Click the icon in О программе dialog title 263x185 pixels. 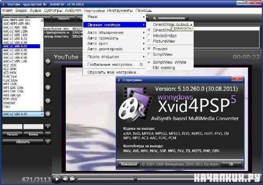click(x=119, y=80)
